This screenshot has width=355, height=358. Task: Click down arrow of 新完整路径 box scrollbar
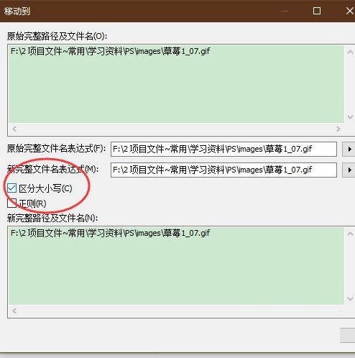coord(350,298)
